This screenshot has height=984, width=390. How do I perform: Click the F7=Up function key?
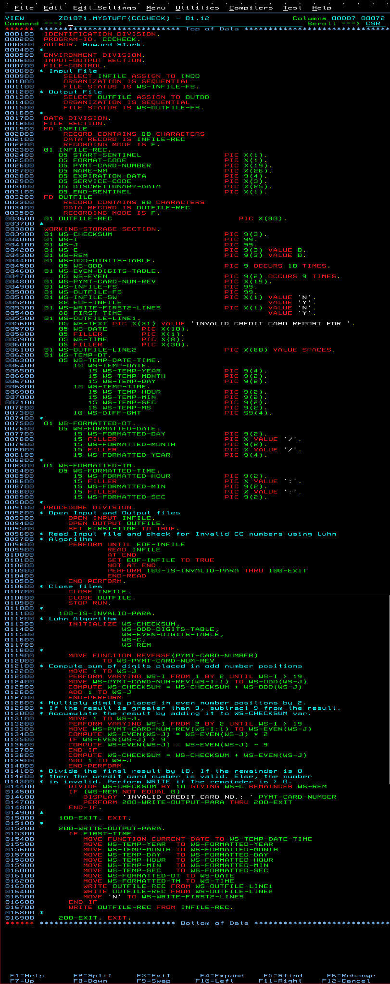point(22,981)
